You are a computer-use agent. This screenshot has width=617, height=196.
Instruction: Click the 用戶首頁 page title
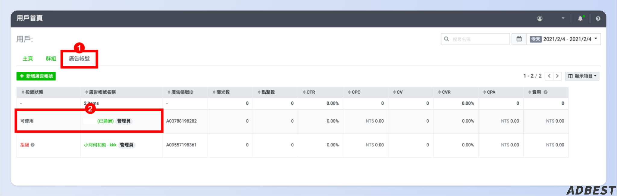(x=30, y=18)
